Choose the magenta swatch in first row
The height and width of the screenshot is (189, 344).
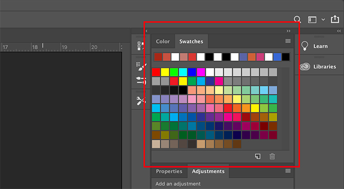coord(201,72)
